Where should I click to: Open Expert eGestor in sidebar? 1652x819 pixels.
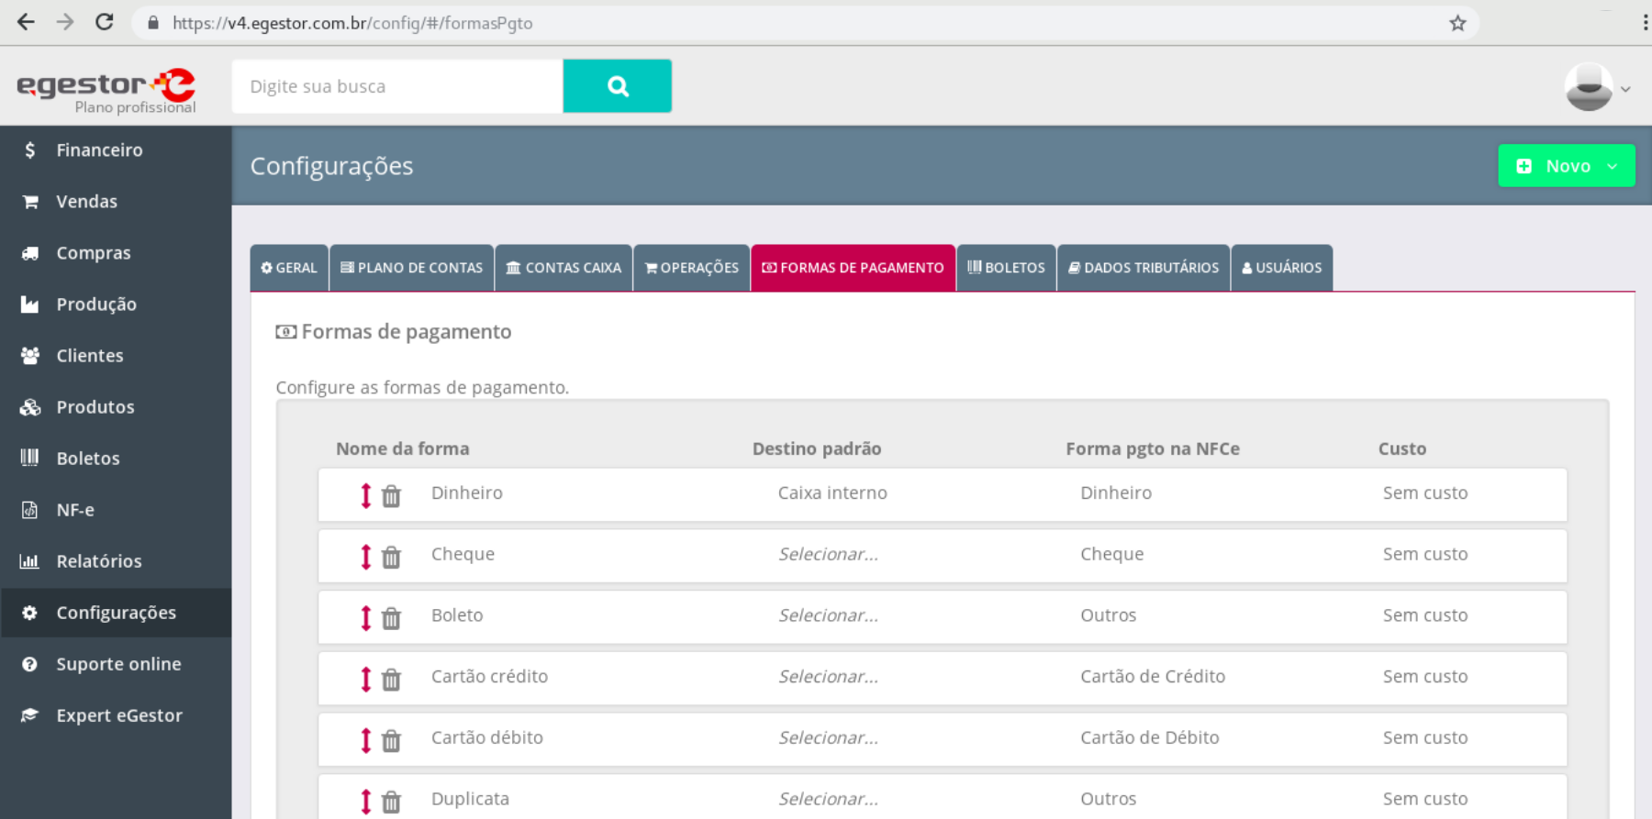pyautogui.click(x=116, y=715)
